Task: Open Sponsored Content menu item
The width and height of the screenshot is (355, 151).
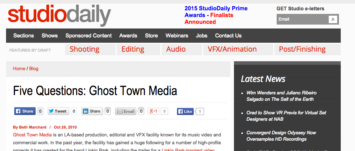Action: [89, 36]
